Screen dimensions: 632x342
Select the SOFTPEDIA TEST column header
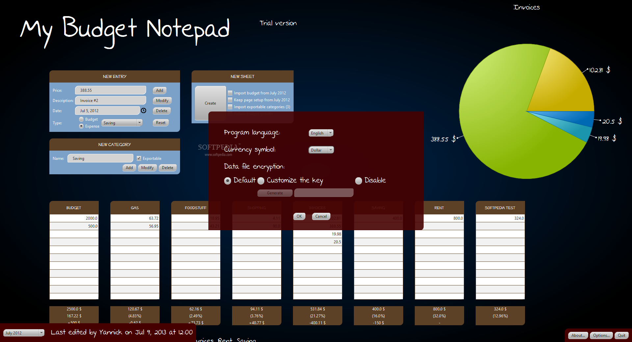tap(500, 208)
